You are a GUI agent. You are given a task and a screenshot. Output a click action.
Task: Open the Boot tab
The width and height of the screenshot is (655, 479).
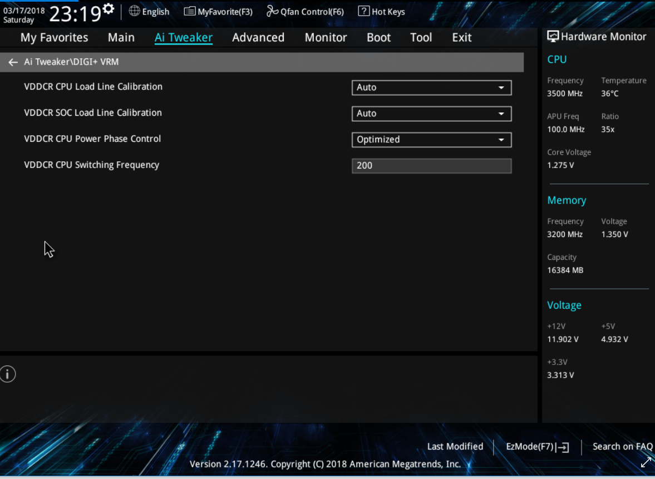pyautogui.click(x=379, y=38)
